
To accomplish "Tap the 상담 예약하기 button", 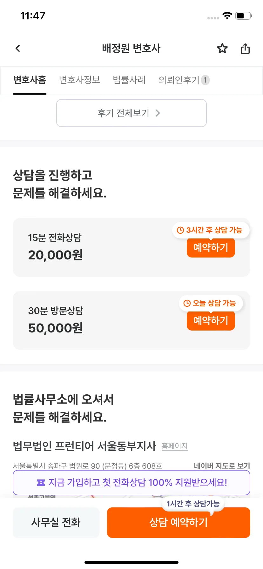I will [179, 522].
